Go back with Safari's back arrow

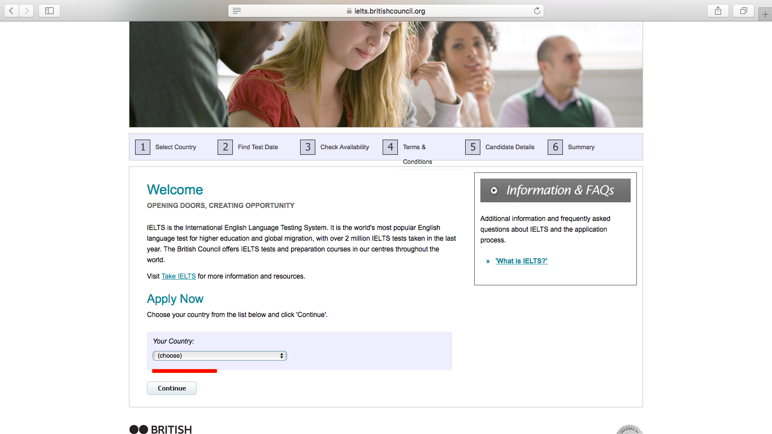(x=11, y=11)
